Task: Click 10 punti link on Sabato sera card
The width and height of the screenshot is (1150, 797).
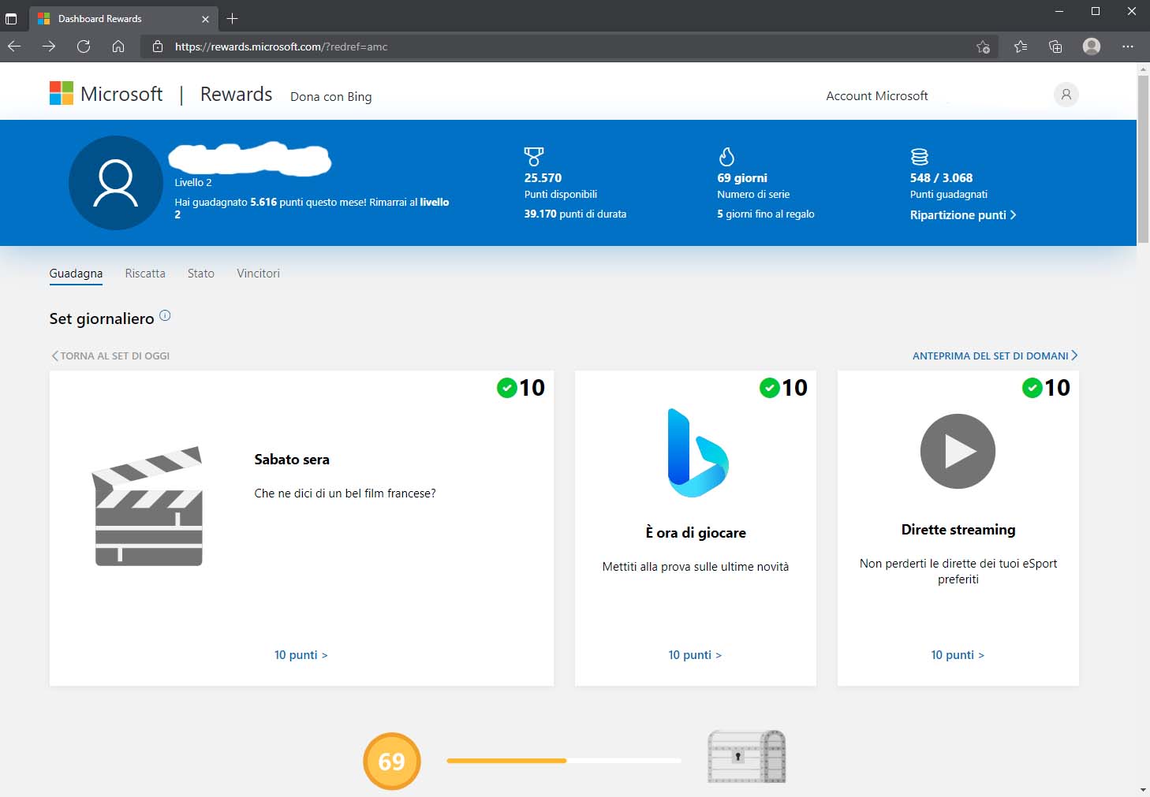Action: click(x=301, y=655)
